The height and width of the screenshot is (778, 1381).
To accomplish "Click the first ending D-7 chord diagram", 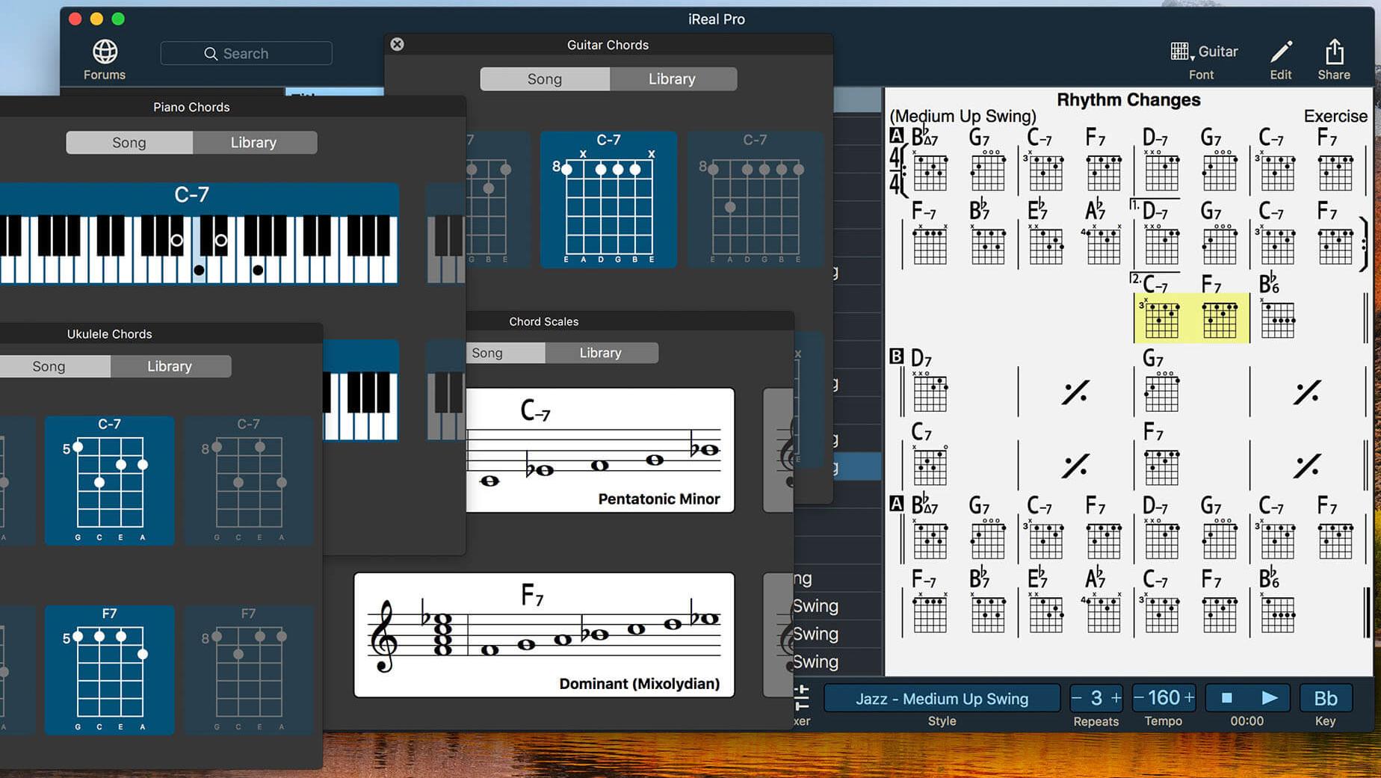I will pos(1162,245).
